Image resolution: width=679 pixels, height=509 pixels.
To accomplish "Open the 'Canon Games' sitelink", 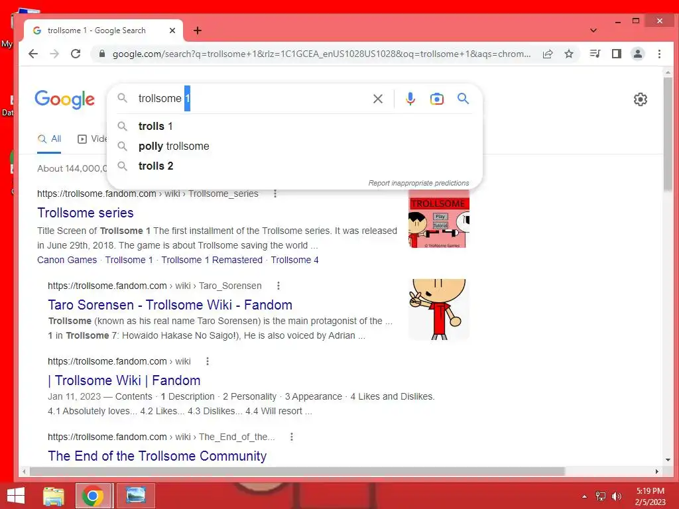I will tap(67, 260).
